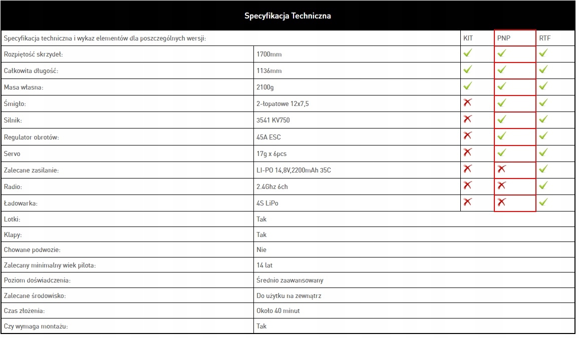This screenshot has height=338, width=579.
Task: Click the KIT red cross for Śmigło
Action: click(x=468, y=102)
